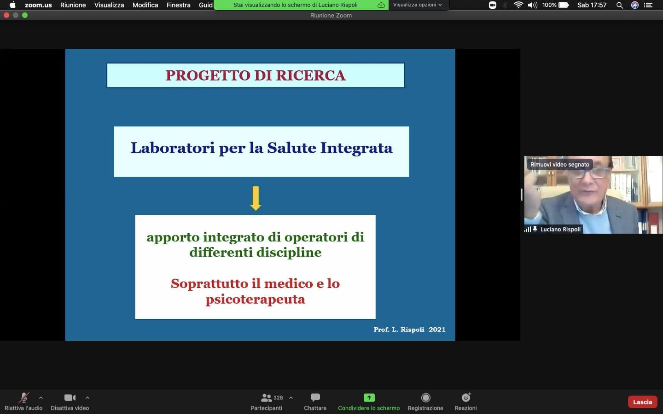Start sharing with Condividere lo schermo

[x=369, y=402]
